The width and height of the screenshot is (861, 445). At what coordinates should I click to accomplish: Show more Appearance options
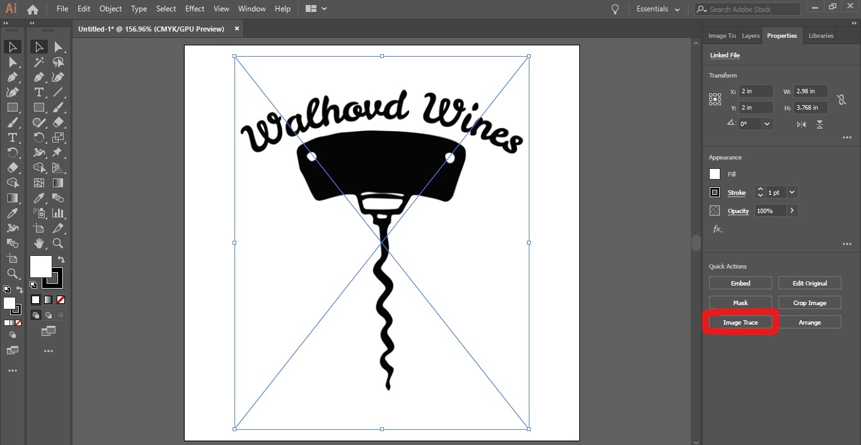tap(847, 244)
